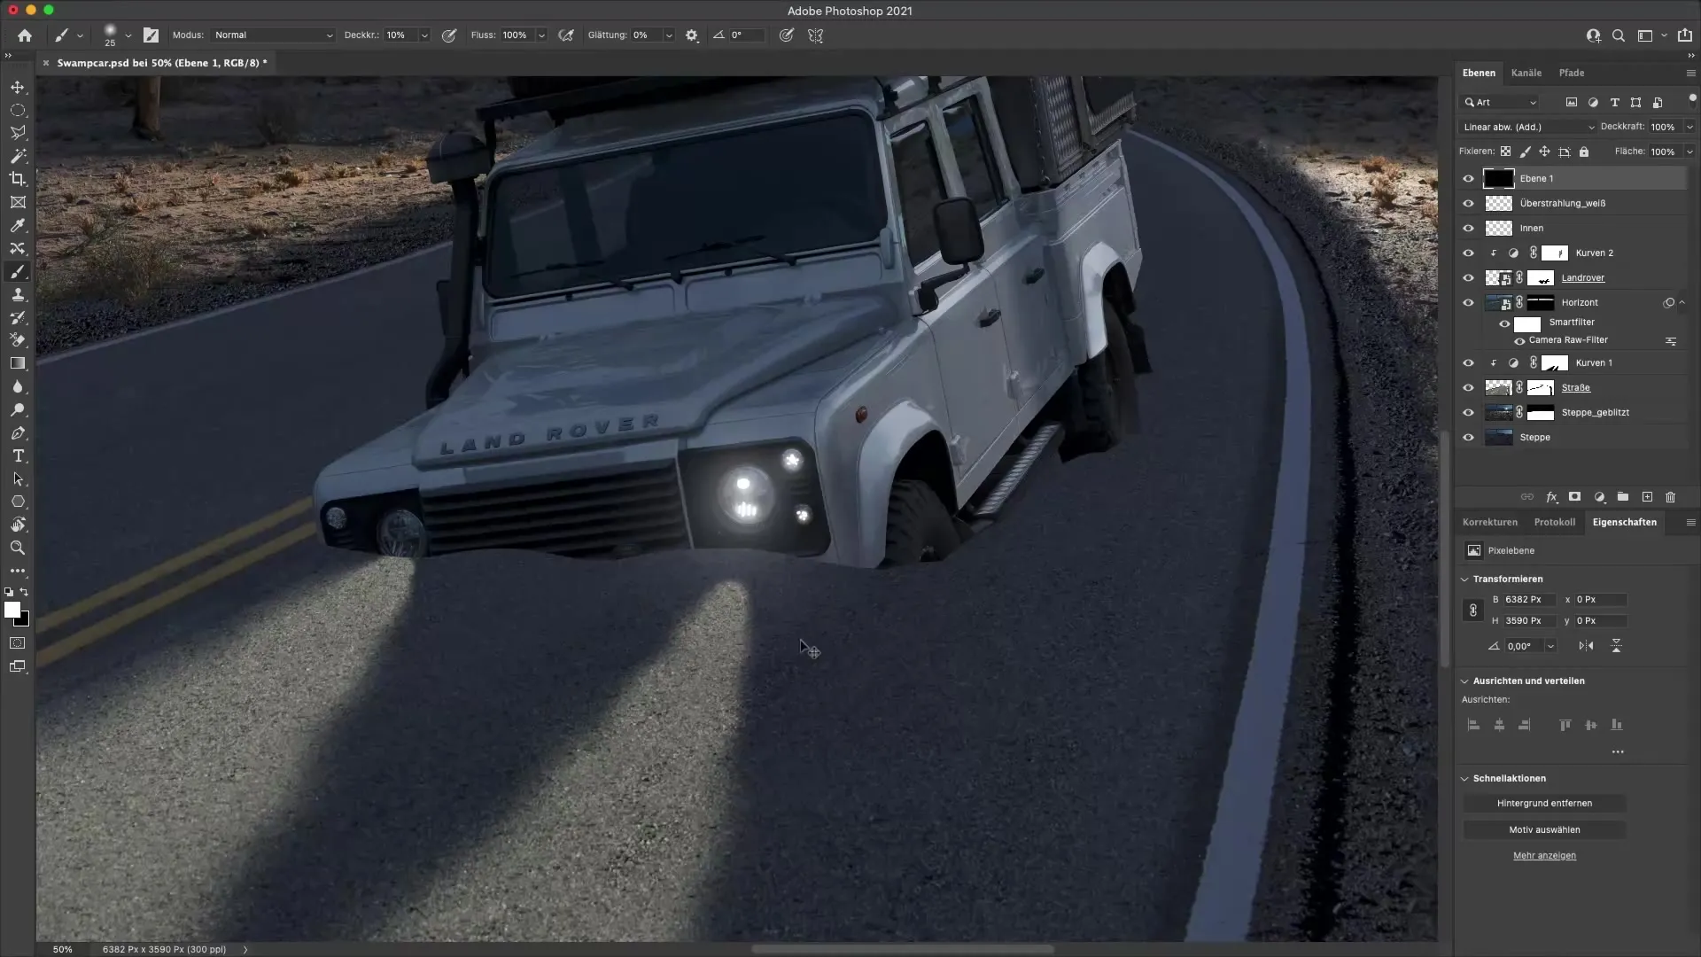Click the foreground color swatch

[x=12, y=610]
